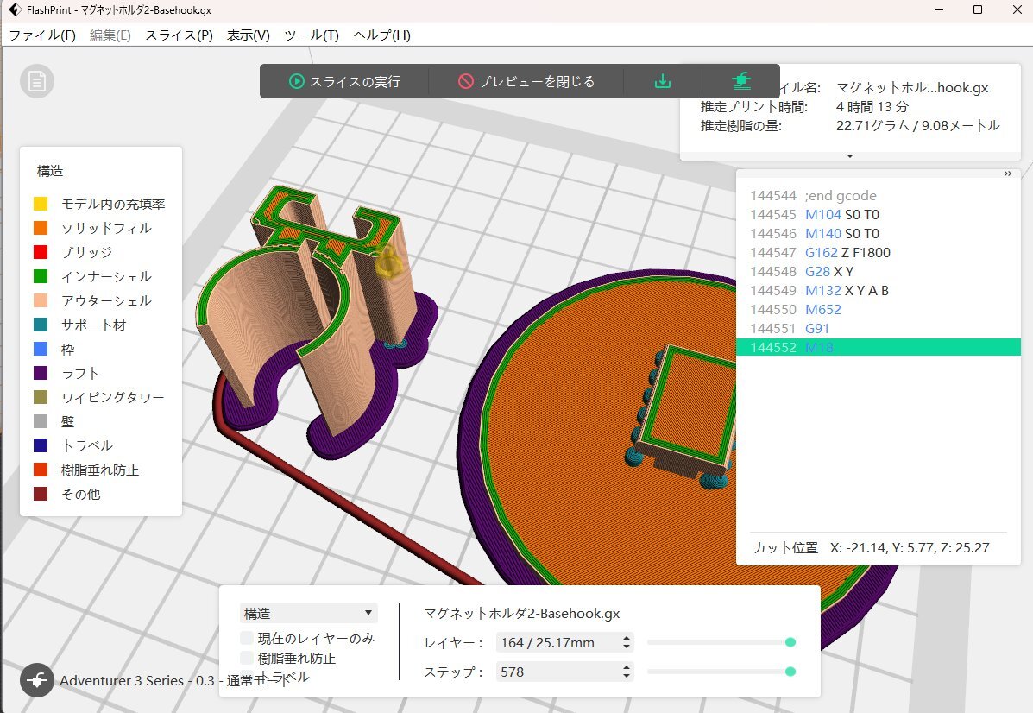Screen dimensions: 1033x713
Task: Click the round printer icon beside Adventurer 3 Series
Action: click(x=37, y=679)
